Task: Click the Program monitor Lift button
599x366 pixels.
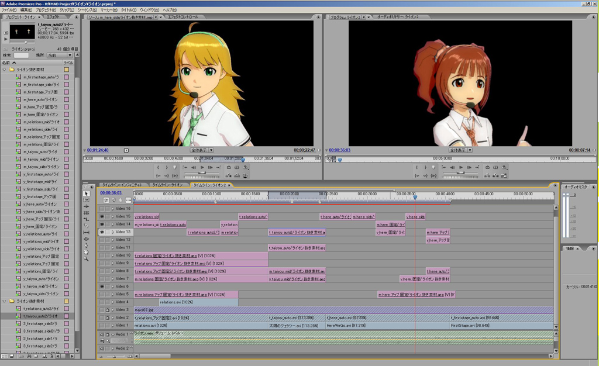Action: [487, 175]
